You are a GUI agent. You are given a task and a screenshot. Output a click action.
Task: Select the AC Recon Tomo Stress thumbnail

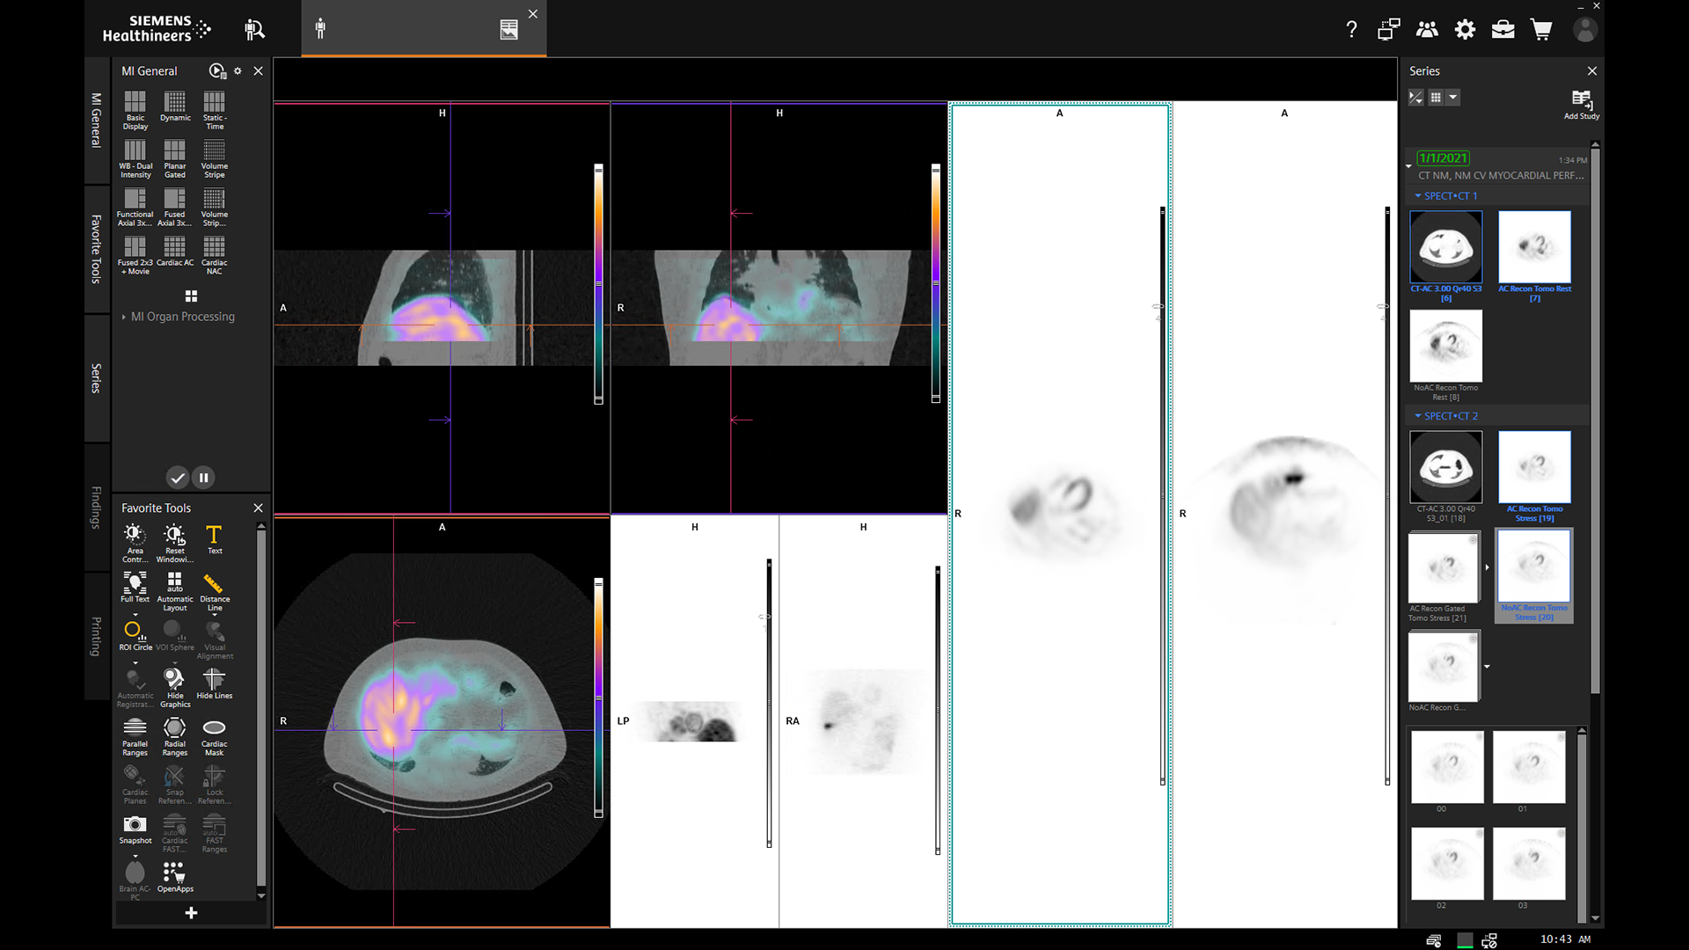(1534, 467)
